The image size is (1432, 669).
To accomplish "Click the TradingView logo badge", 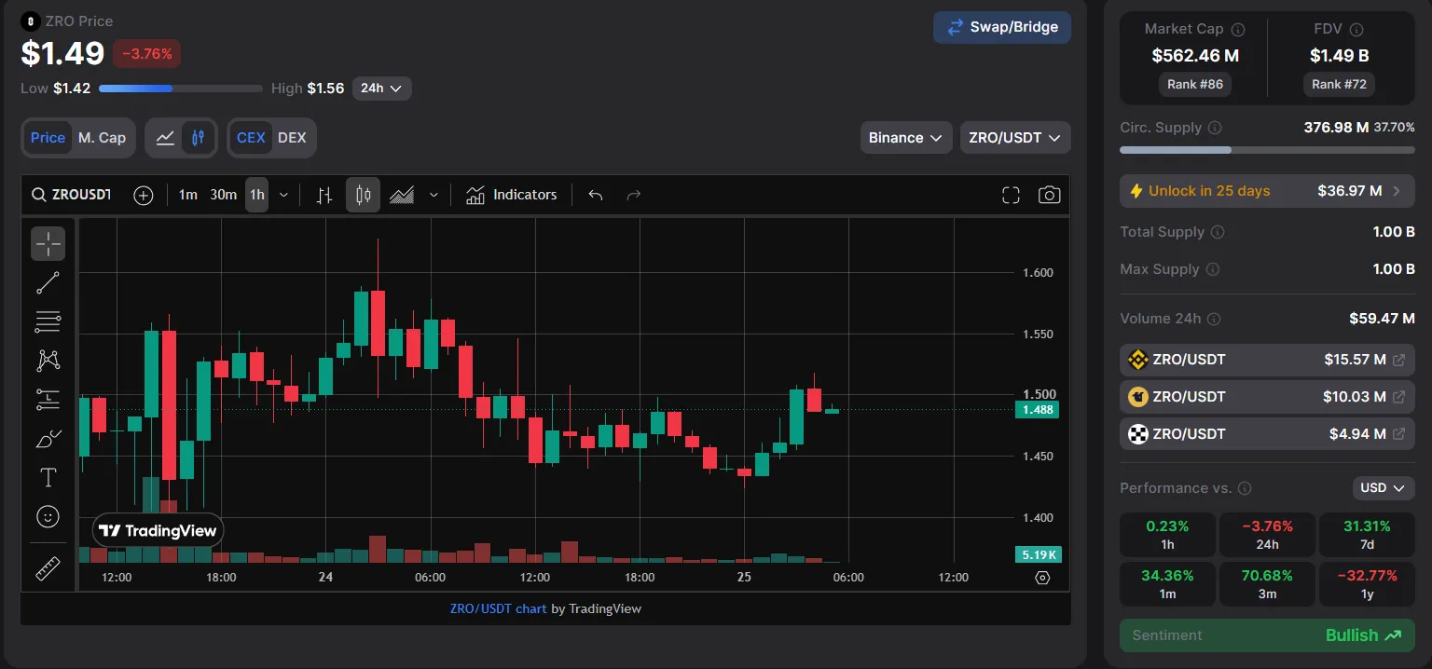I will (158, 531).
